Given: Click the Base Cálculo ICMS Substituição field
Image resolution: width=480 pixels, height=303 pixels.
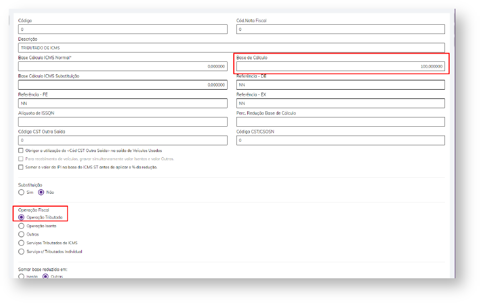Looking at the screenshot, I should (x=123, y=85).
